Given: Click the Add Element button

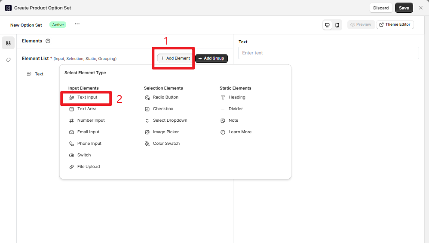Looking at the screenshot, I should coord(175,58).
